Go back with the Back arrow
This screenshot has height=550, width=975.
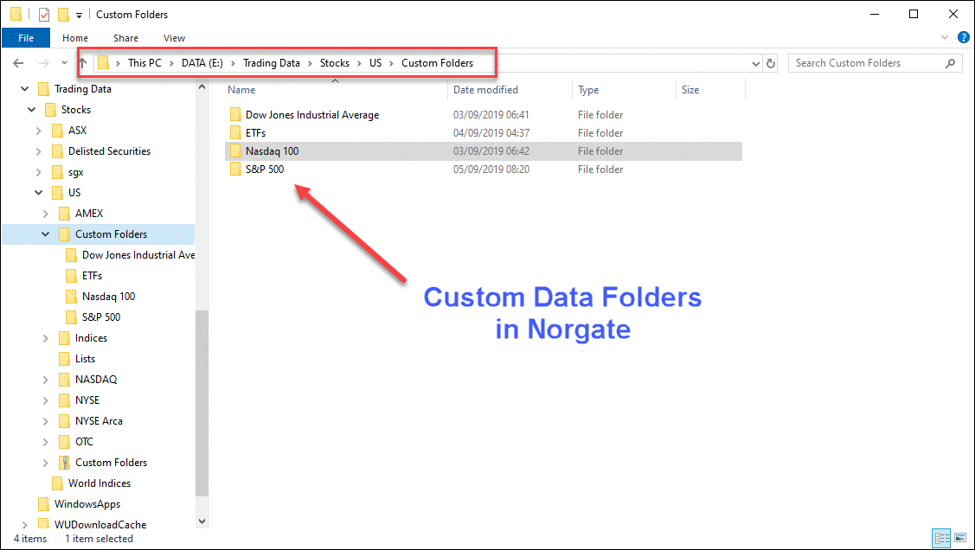point(19,63)
